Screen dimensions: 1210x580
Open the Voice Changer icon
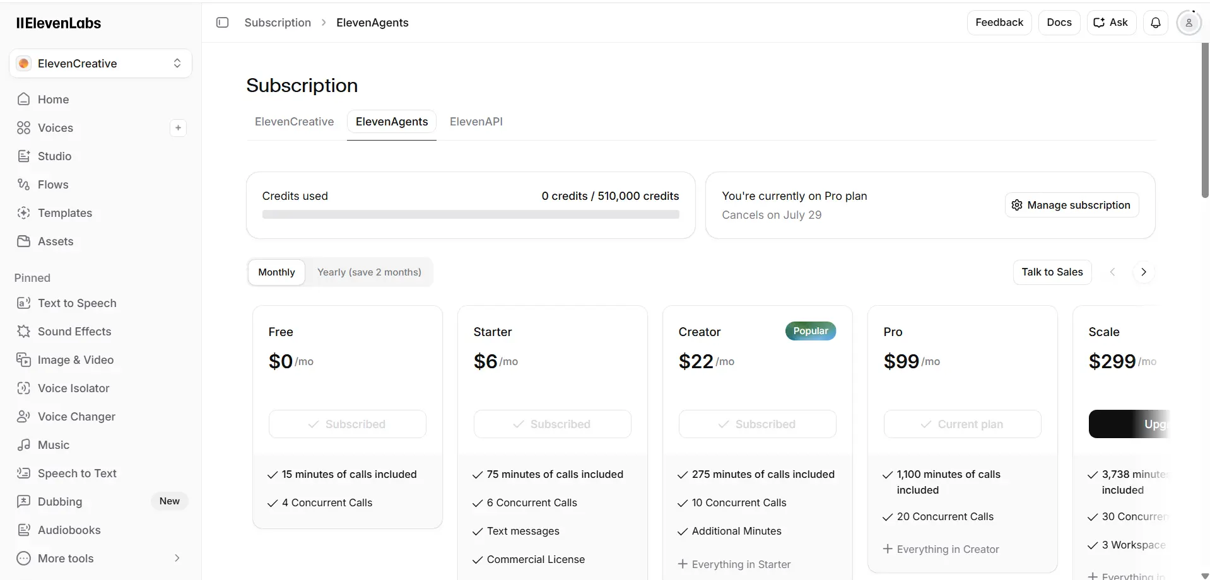click(24, 417)
